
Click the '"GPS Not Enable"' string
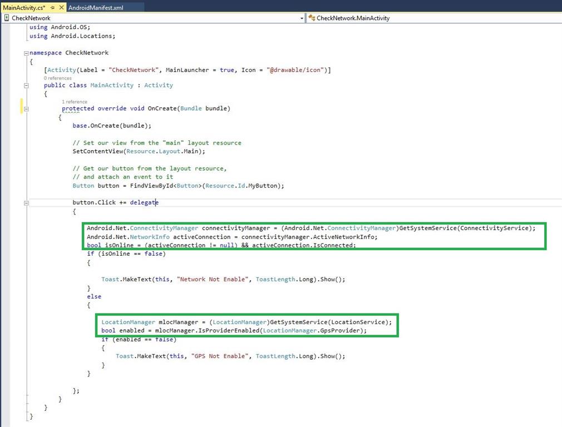point(220,356)
